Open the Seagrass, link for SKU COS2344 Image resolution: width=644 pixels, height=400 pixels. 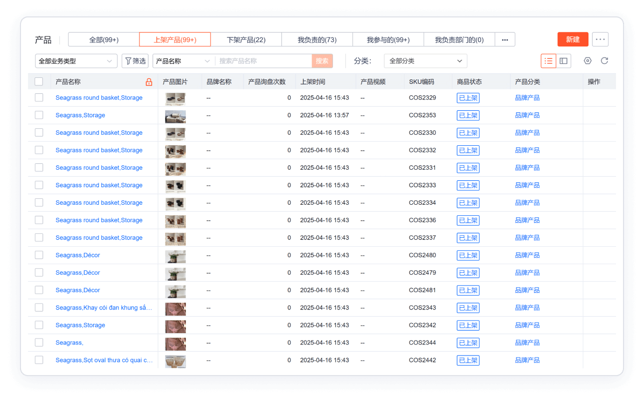pos(69,343)
